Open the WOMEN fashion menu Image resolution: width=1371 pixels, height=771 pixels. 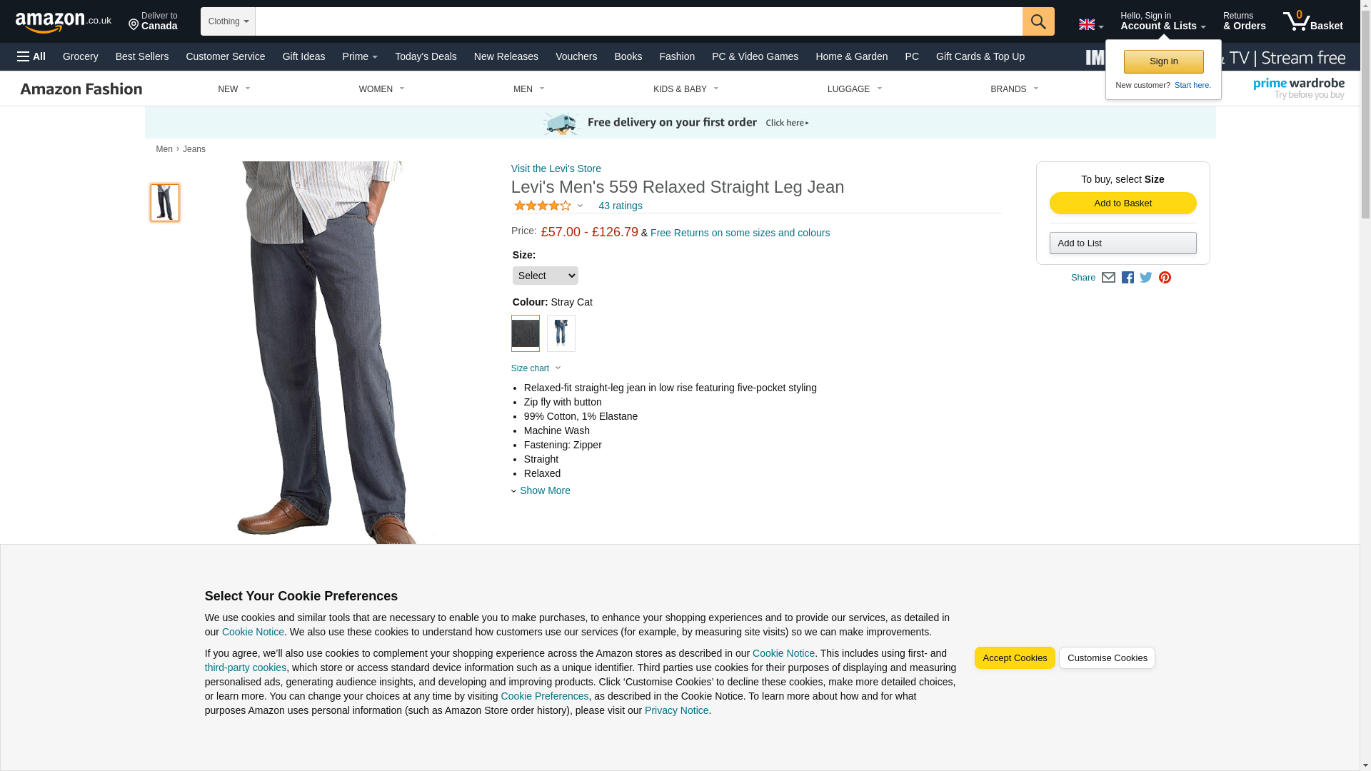click(x=381, y=89)
